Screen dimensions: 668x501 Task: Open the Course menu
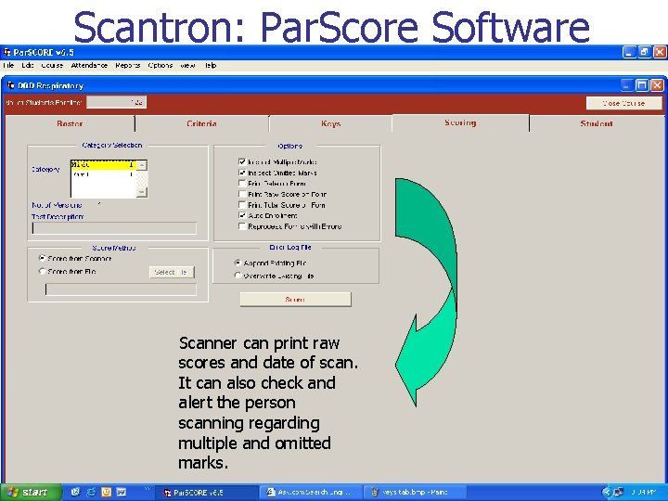coord(52,66)
